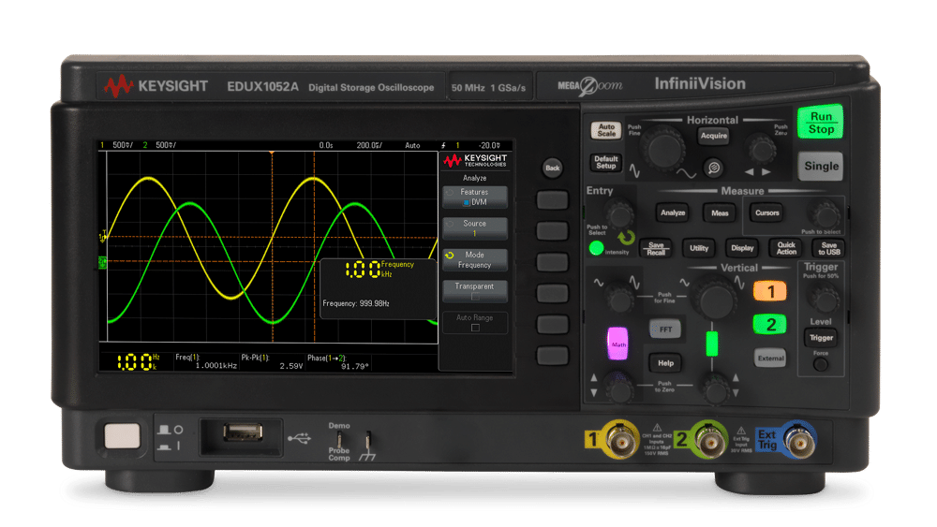Click the Phase(1→2) 91.79° measurement
Screen dimensions: 937x527
338,361
